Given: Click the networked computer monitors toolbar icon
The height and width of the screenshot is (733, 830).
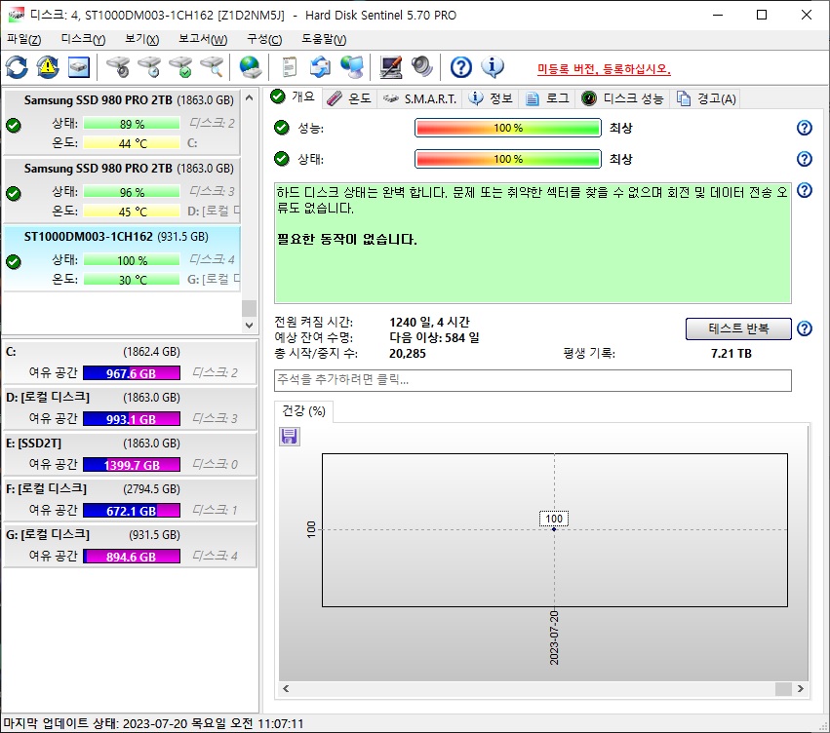Looking at the screenshot, I should tap(351, 67).
